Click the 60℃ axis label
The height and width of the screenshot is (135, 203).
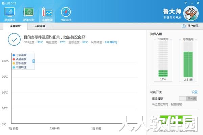click(x=5, y=92)
